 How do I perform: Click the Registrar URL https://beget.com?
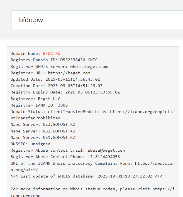coord(69,73)
